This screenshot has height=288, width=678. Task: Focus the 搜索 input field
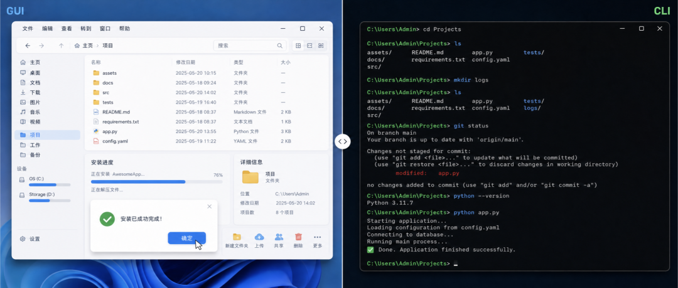click(x=249, y=45)
